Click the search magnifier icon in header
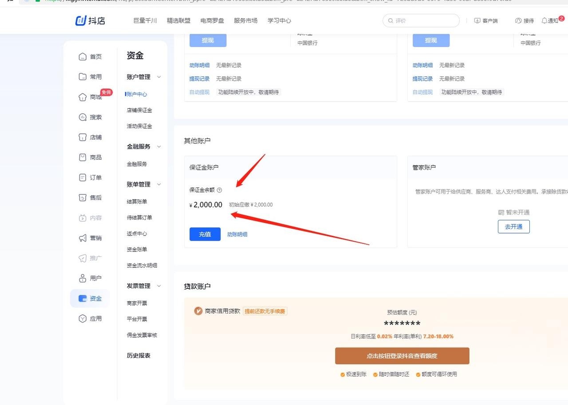568x405 pixels. pyautogui.click(x=390, y=21)
